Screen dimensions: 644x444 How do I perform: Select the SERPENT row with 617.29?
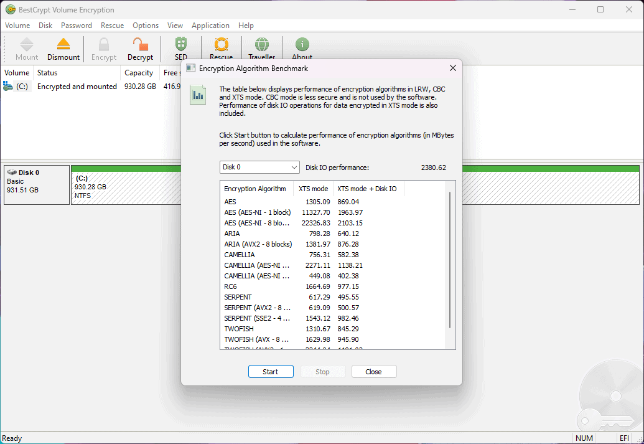[x=333, y=297]
